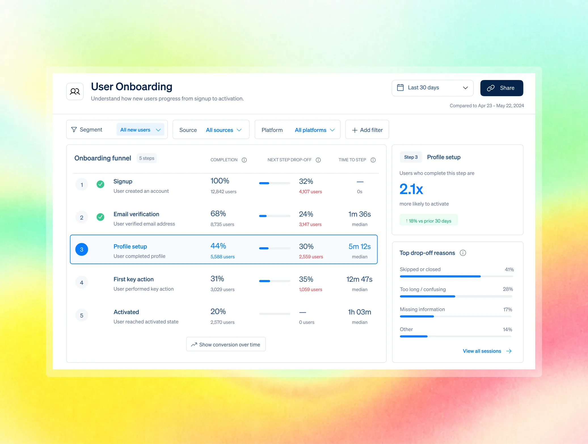This screenshot has height=444, width=588.
Task: Click the 5 steps badge
Action: 147,158
